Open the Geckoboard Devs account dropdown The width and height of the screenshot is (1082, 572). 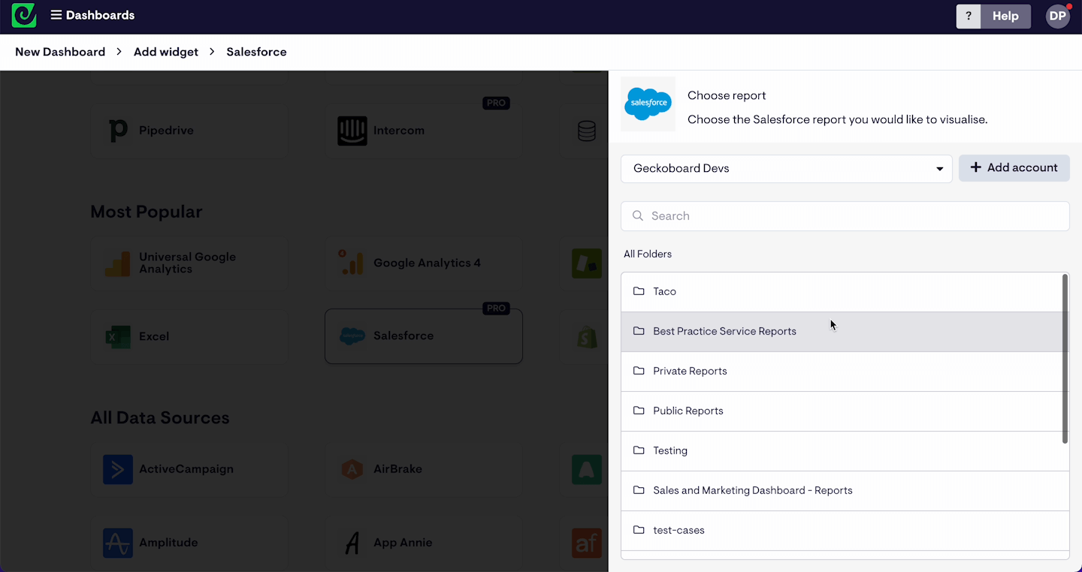click(787, 168)
